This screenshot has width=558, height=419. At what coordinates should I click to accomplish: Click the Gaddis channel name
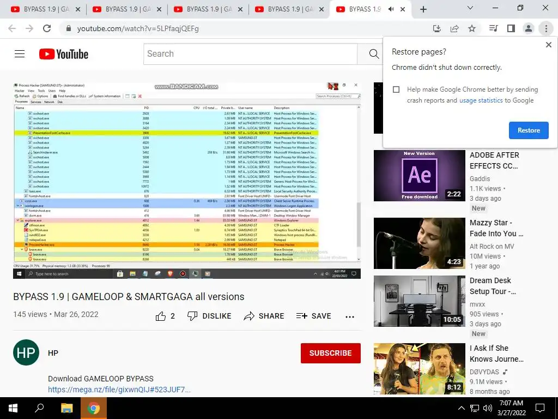[x=480, y=179]
